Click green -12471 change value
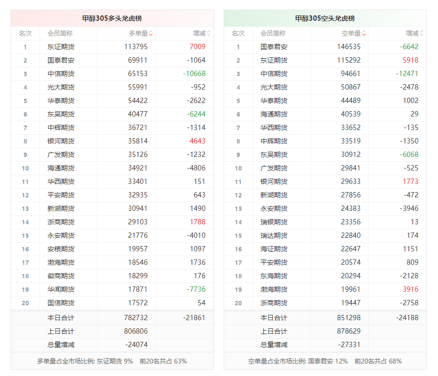438x376 pixels. [x=407, y=74]
